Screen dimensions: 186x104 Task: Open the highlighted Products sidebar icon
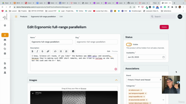tap(5, 35)
